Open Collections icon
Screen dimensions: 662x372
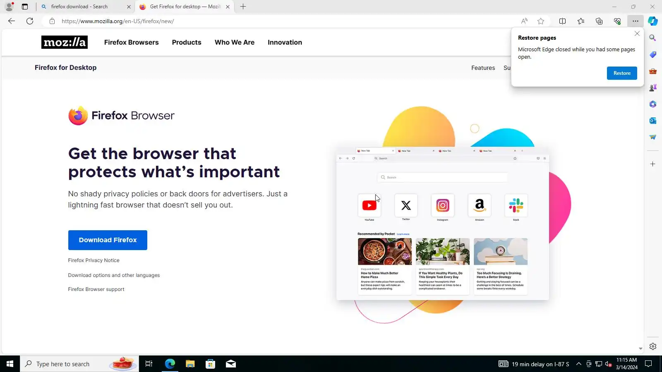point(599,21)
